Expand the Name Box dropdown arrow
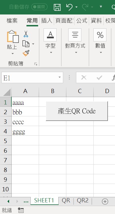The image size is (115, 214). pyautogui.click(x=59, y=77)
